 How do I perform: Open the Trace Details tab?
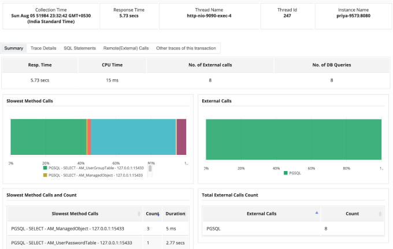(43, 48)
